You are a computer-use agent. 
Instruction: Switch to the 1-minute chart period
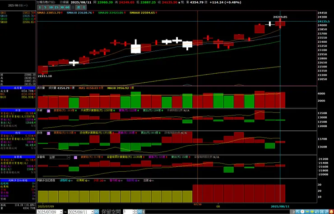coord(40,8)
